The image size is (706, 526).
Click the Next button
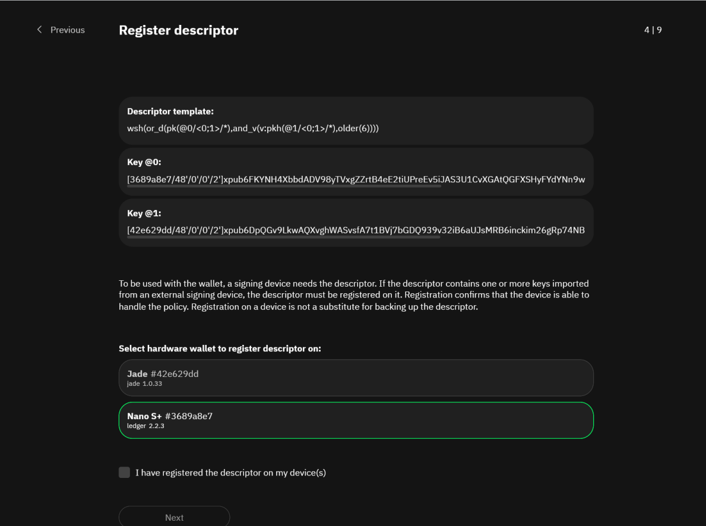coord(174,517)
